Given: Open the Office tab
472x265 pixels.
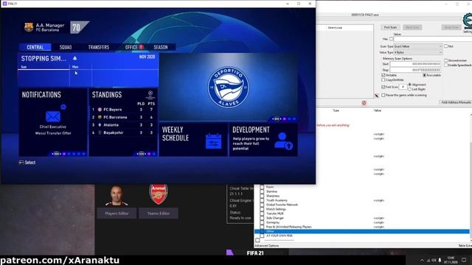Looking at the screenshot, I should tap(131, 47).
